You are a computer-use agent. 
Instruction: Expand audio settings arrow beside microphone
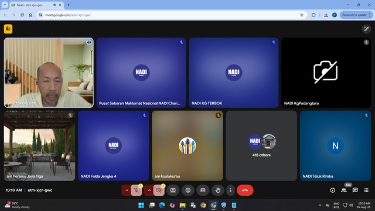click(127, 190)
